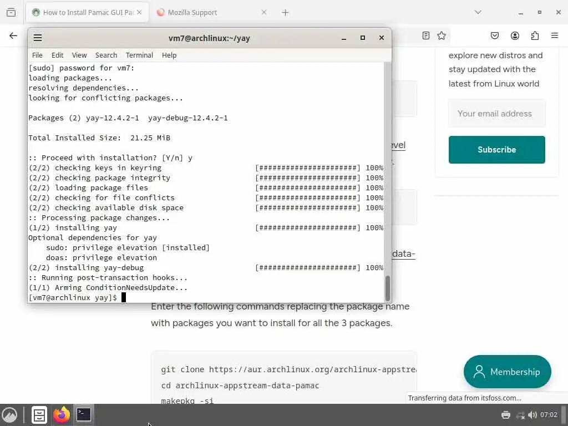
Task: Open the Membership button
Action: point(507,372)
